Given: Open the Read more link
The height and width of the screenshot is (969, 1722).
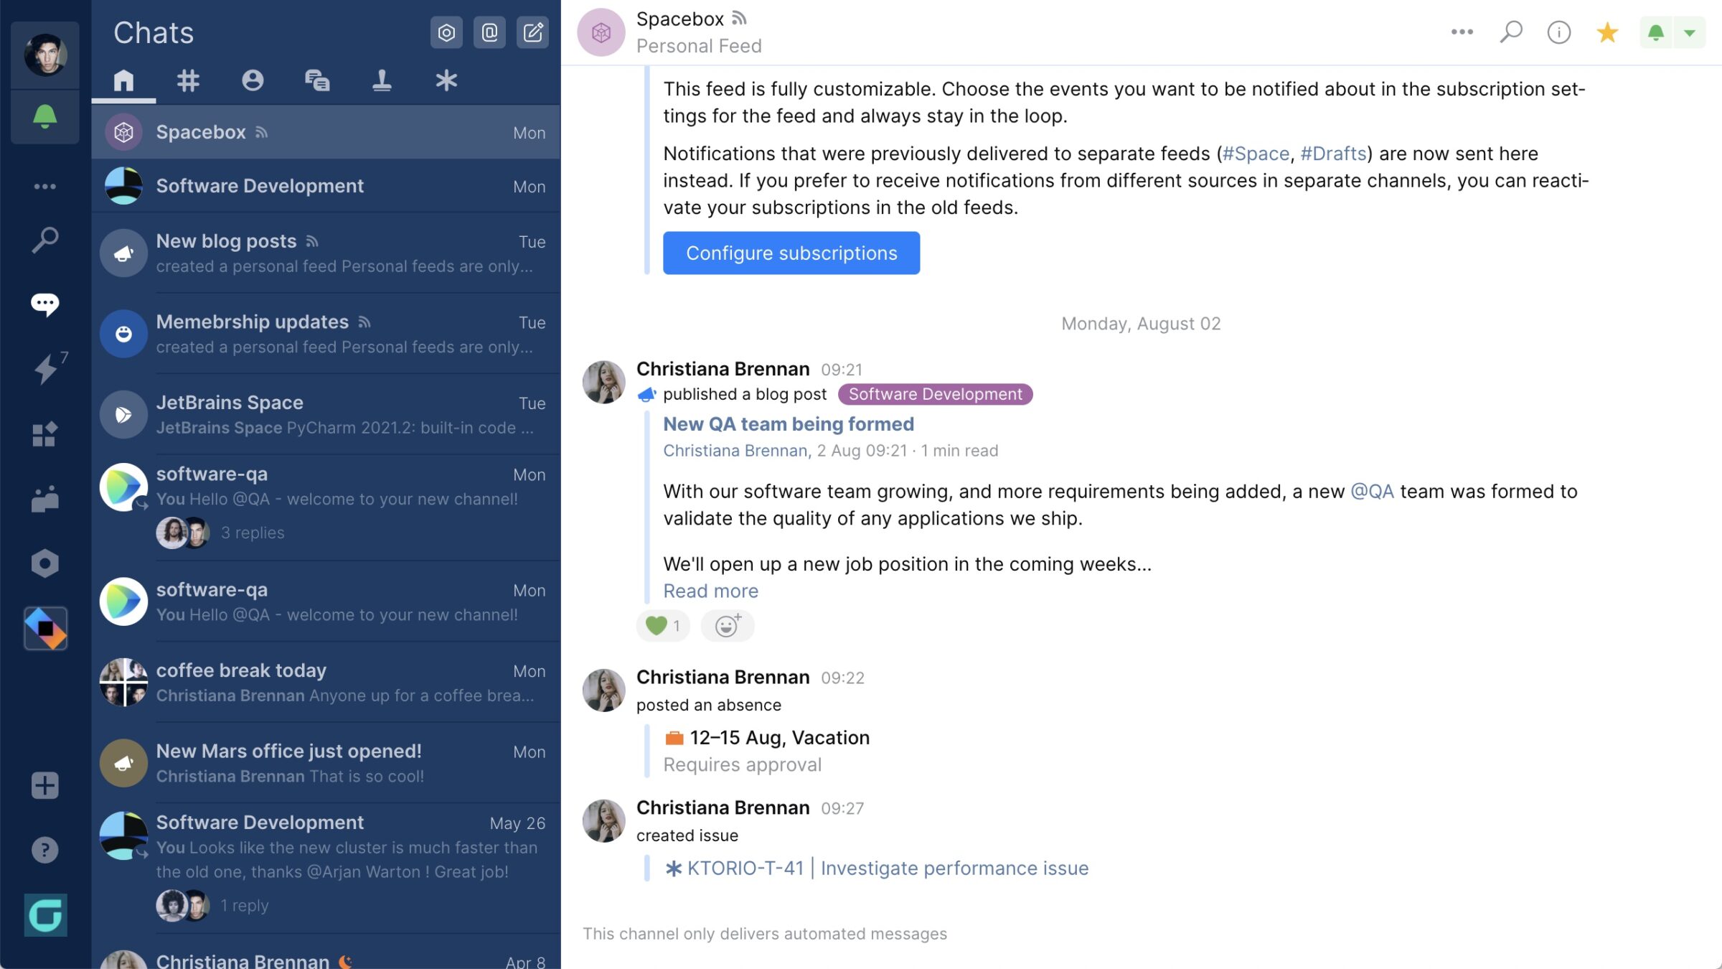Looking at the screenshot, I should (x=710, y=591).
